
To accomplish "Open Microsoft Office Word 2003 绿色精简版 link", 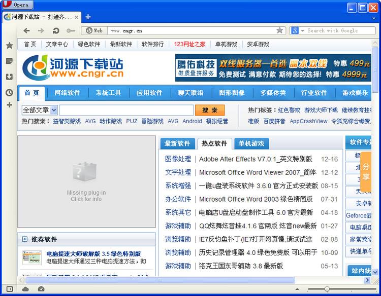I will [x=256, y=199].
